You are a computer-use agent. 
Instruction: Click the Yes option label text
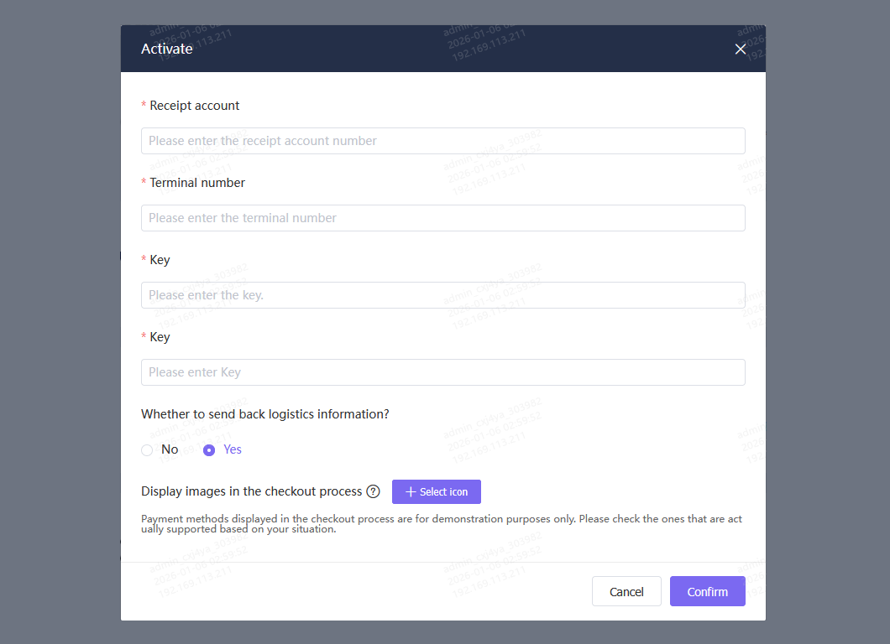tap(233, 449)
